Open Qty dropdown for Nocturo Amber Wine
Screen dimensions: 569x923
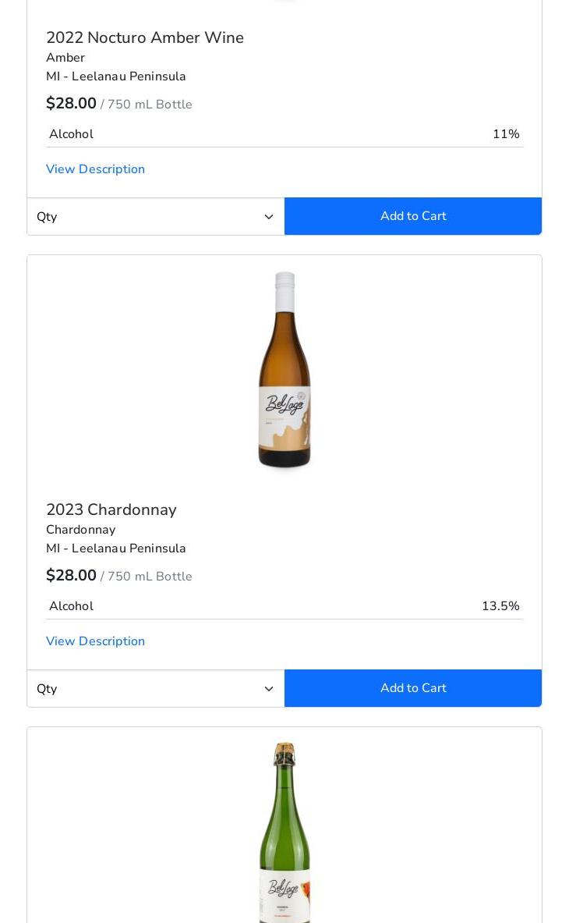[156, 217]
